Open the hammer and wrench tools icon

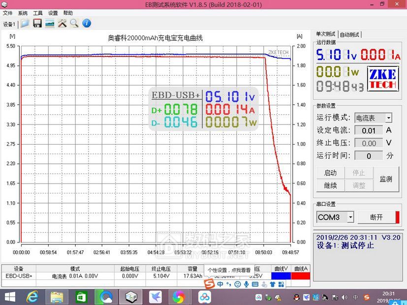tap(62, 23)
